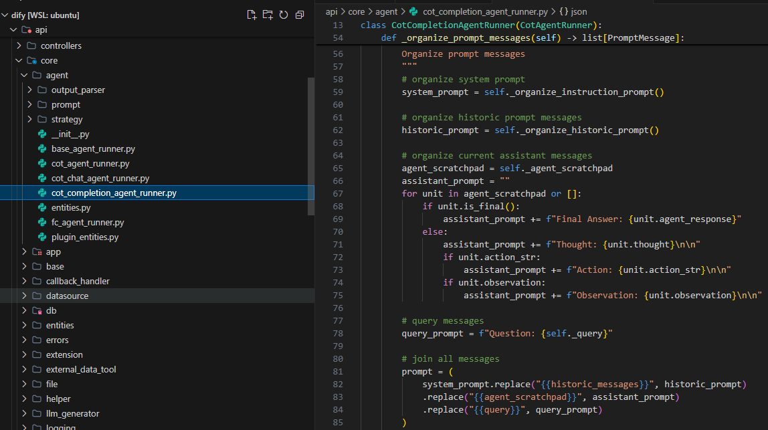Viewport: 768px width, 430px height.
Task: Click the json symbol in the breadcrumb
Action: tap(573, 12)
